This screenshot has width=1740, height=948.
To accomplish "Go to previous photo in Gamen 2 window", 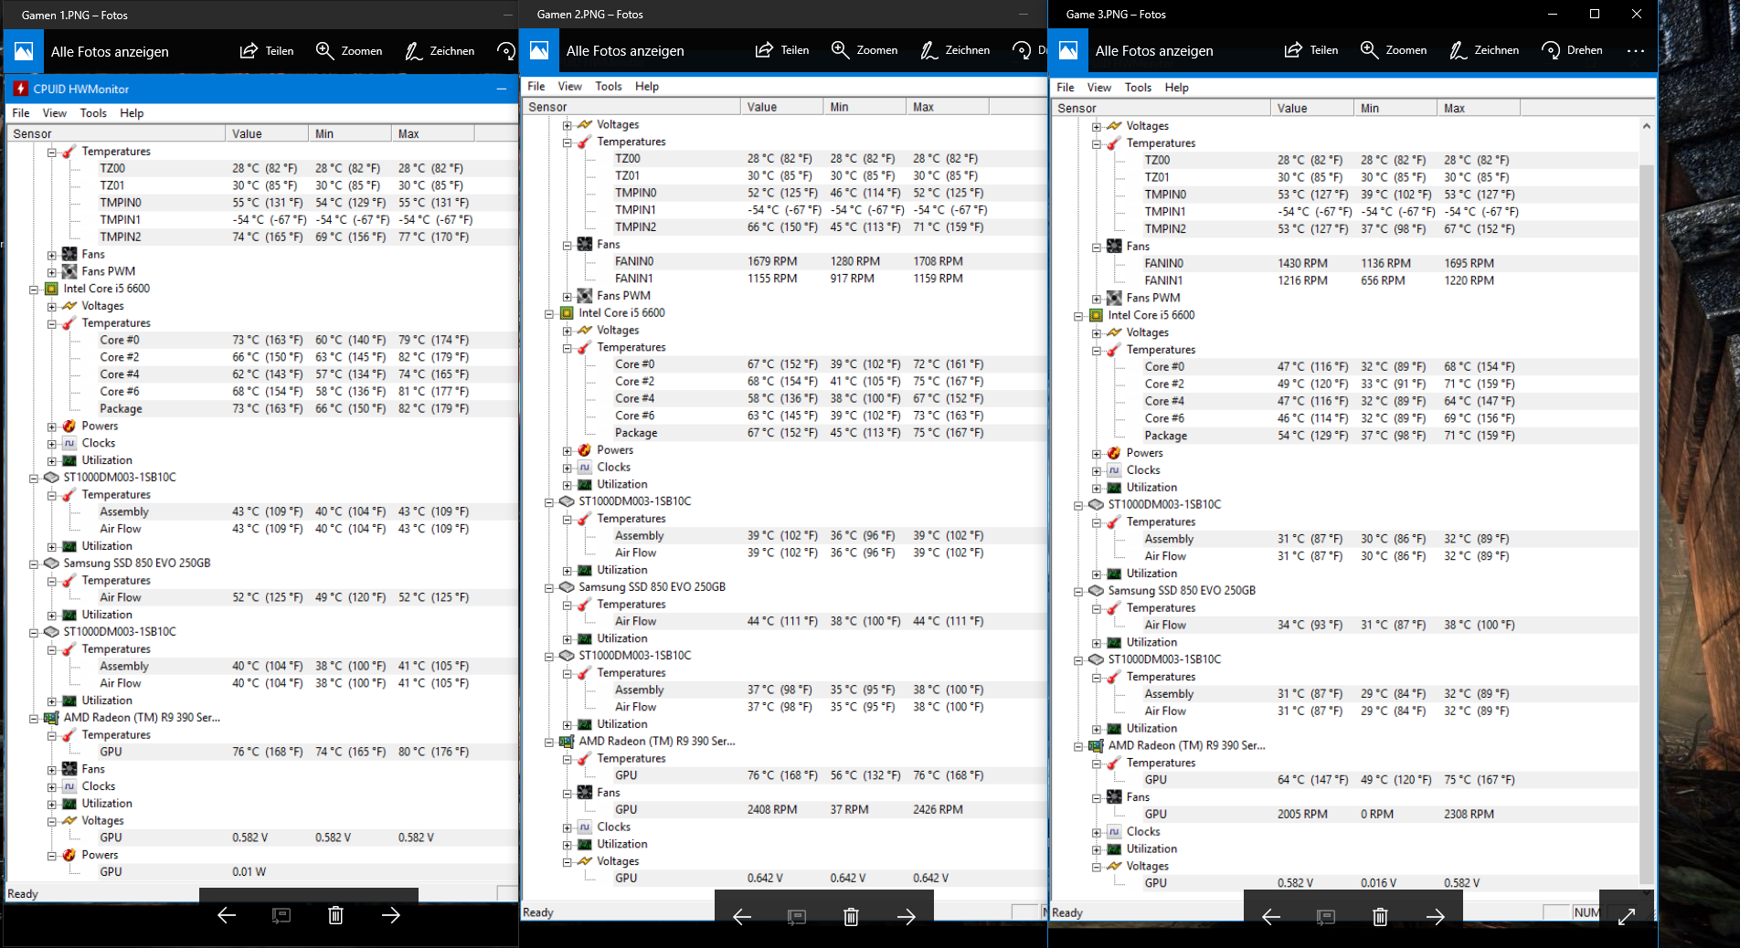I will [742, 917].
